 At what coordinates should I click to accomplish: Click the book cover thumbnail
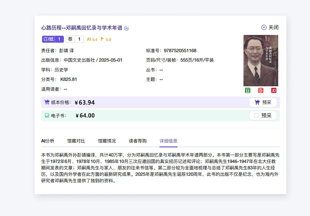coord(260,61)
